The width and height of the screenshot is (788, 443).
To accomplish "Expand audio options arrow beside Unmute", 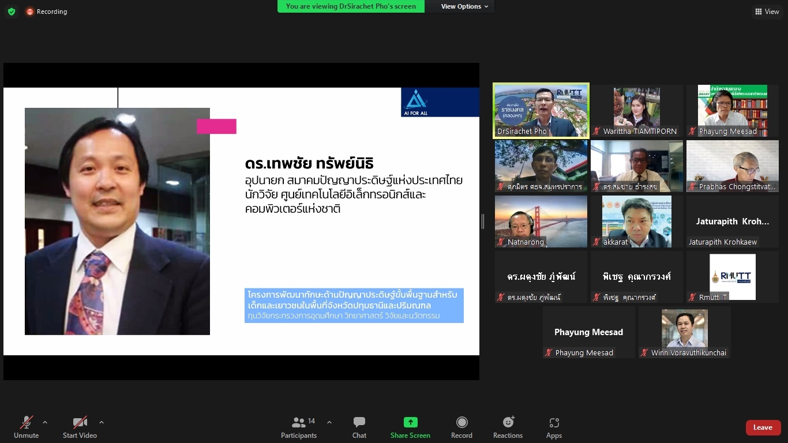I will click(x=45, y=422).
